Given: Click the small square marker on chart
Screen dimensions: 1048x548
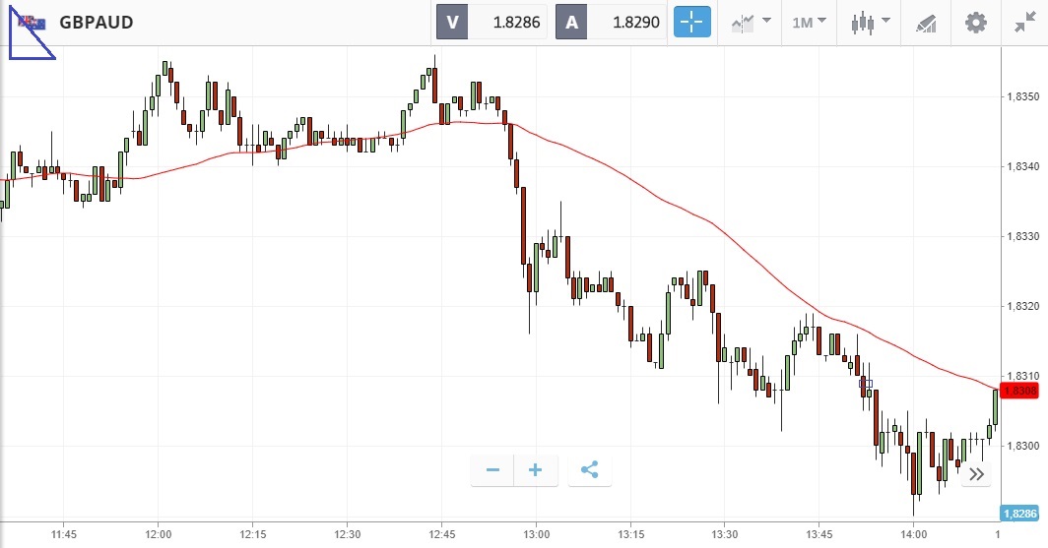Looking at the screenshot, I should point(868,383).
